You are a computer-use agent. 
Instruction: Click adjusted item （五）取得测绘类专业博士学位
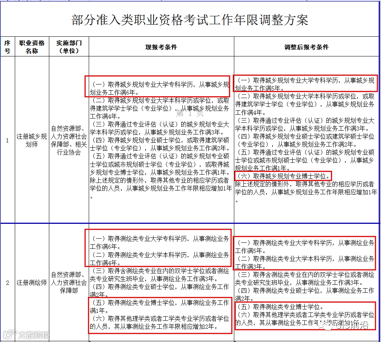[x=280, y=306]
